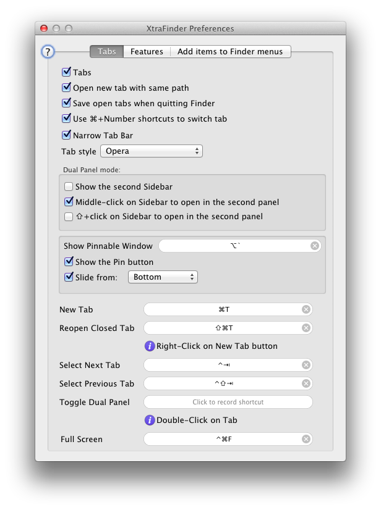
Task: Click the info icon beside Right-Click on New Tab button
Action: pyautogui.click(x=149, y=346)
